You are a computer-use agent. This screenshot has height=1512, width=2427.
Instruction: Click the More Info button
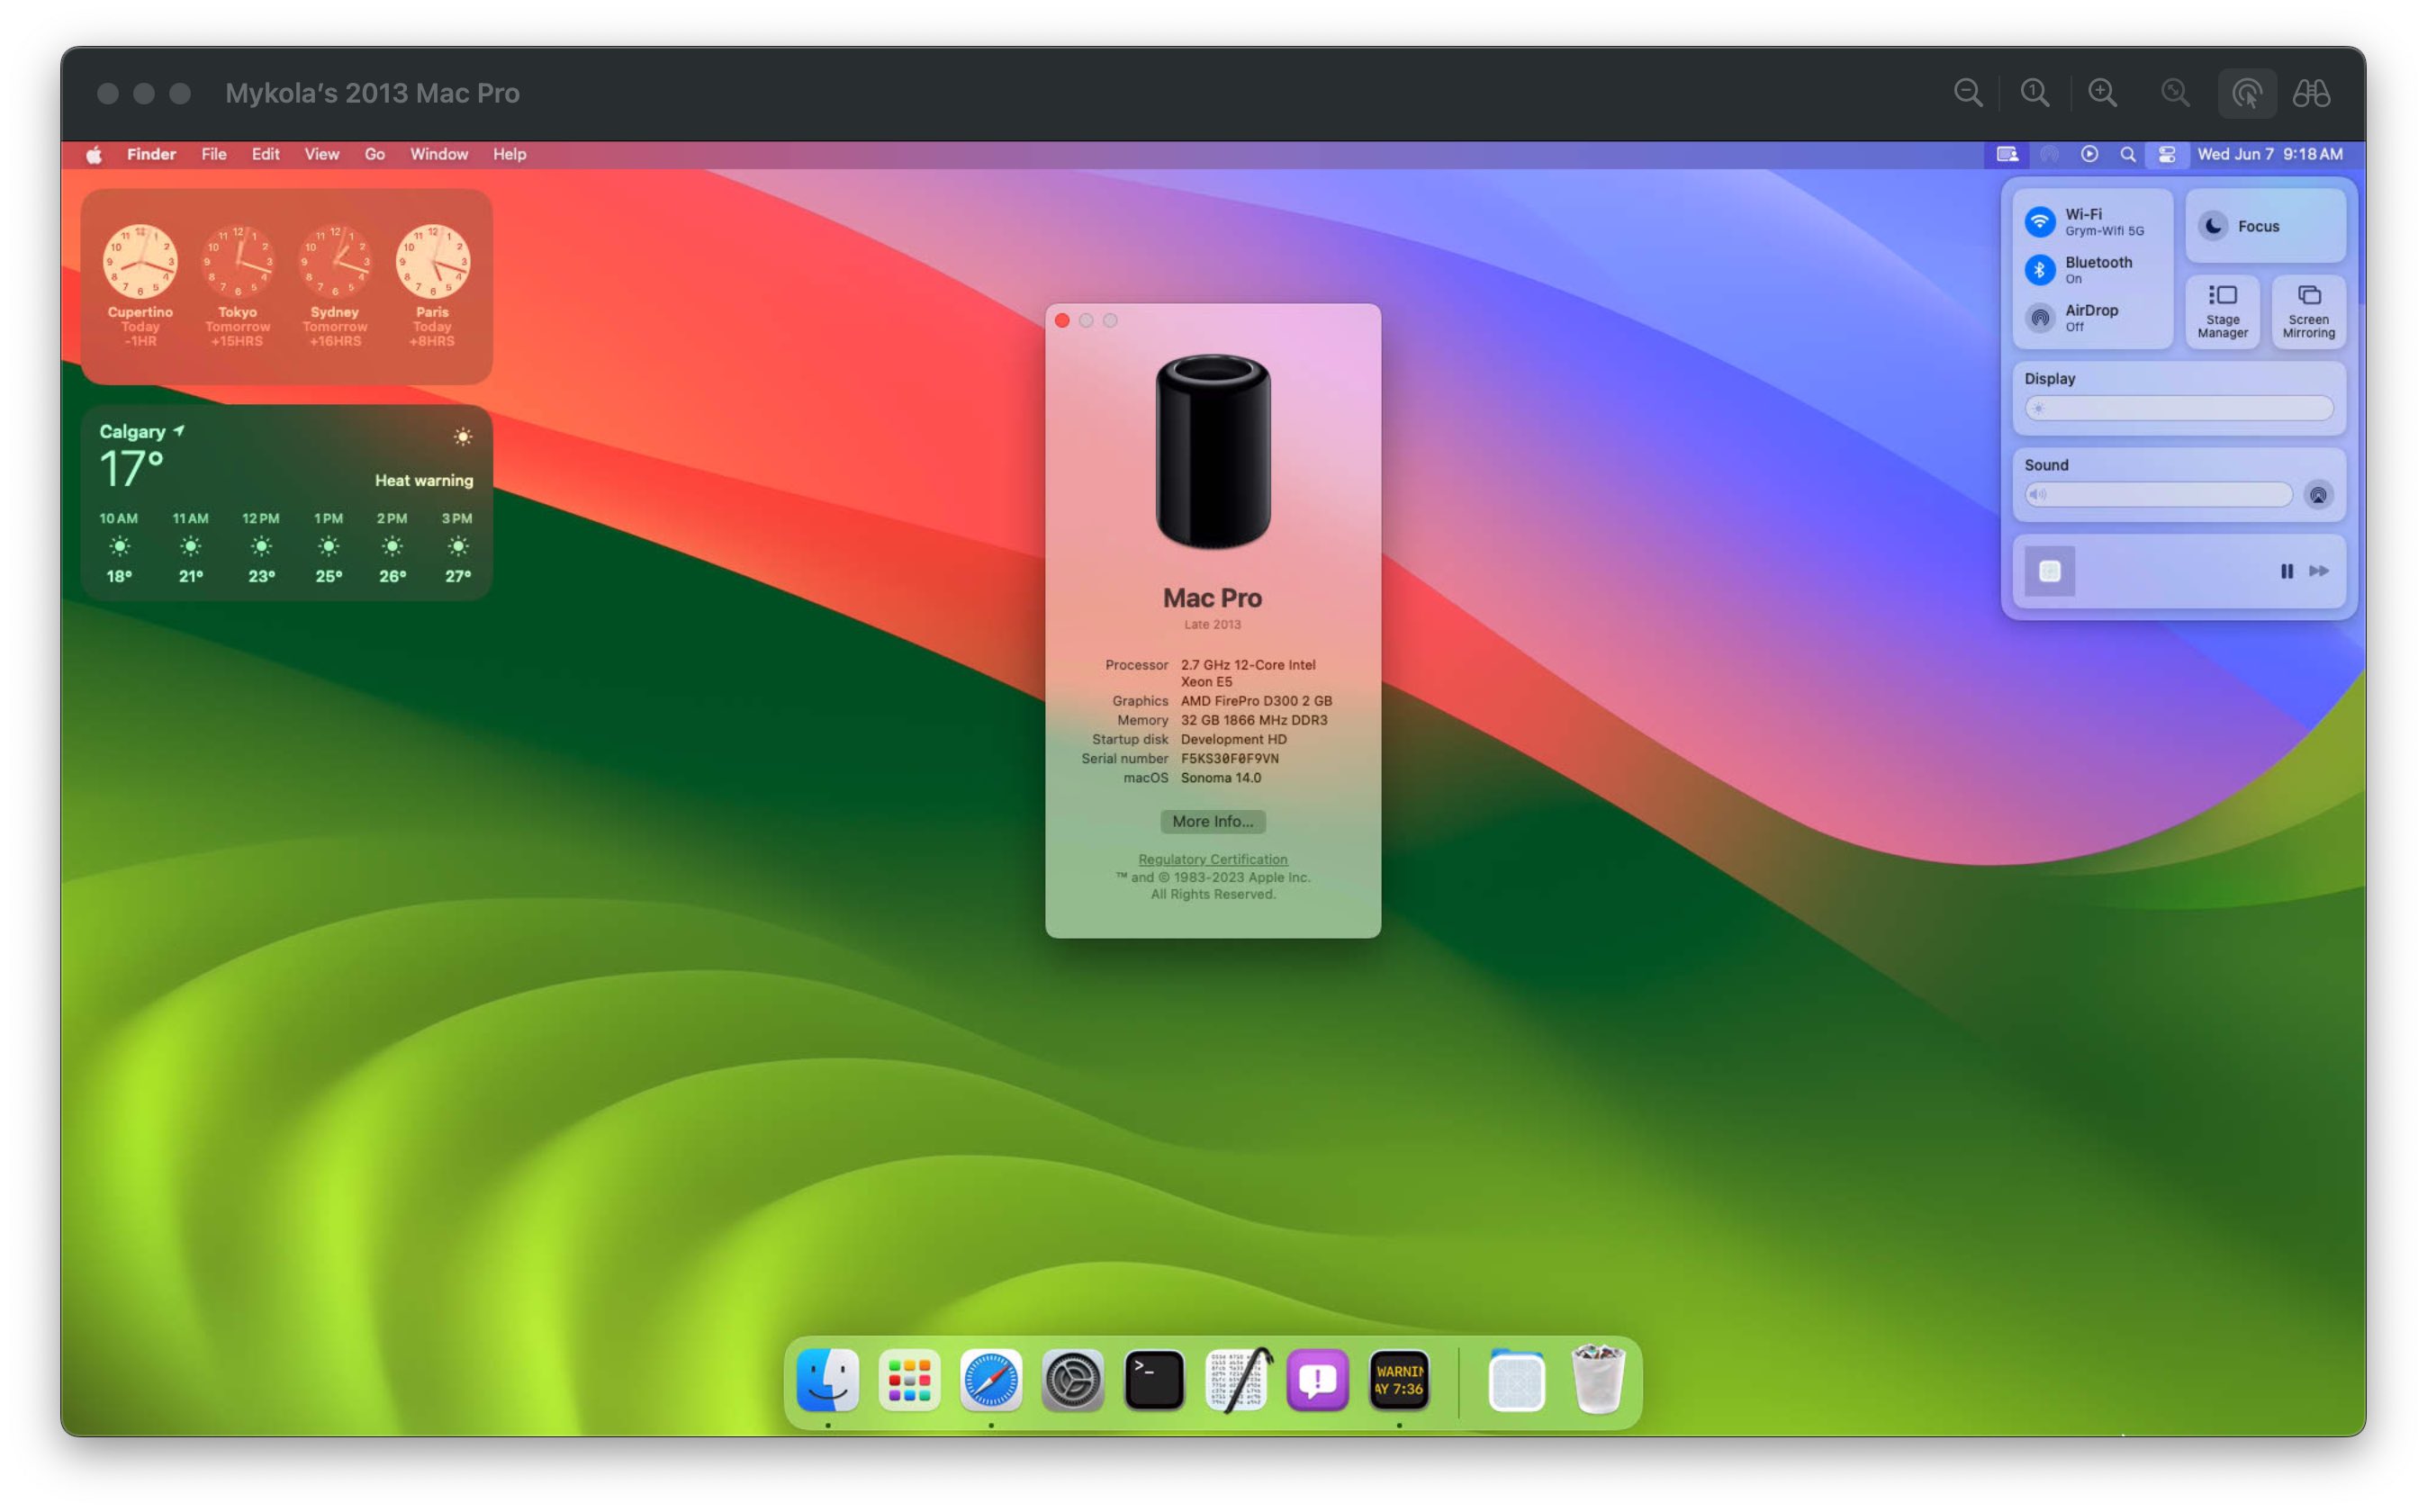[x=1213, y=821]
